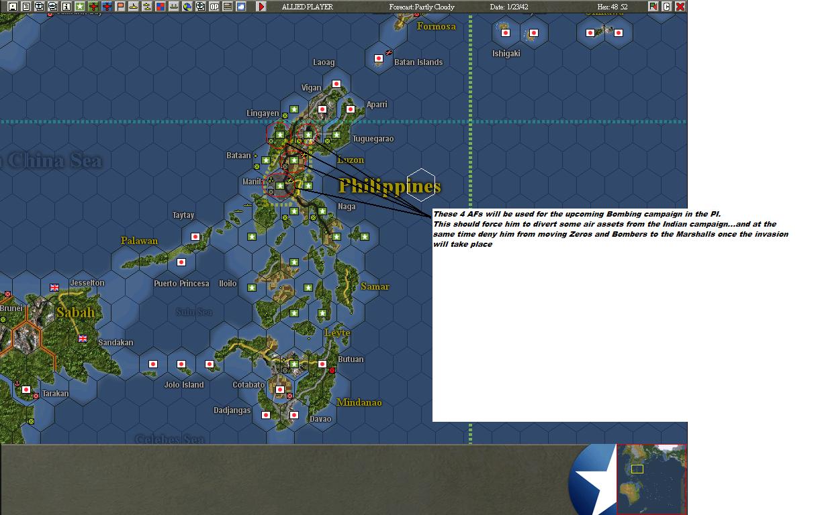818x515 pixels.
Task: Select the Japanese base marker at Tarakan
Action: tap(26, 390)
